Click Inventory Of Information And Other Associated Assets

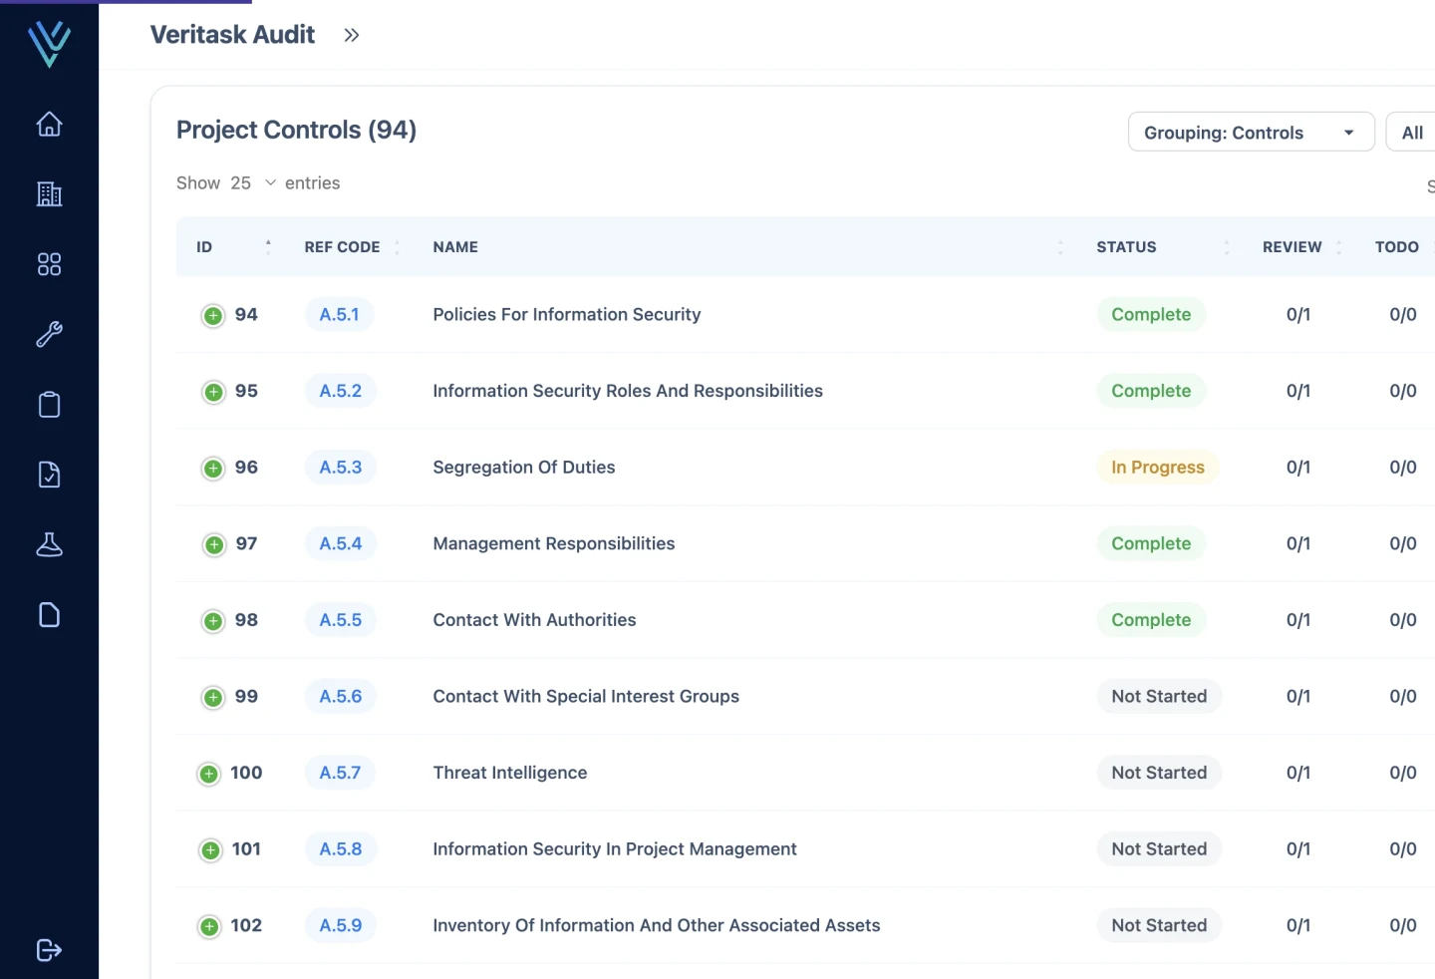click(x=657, y=925)
